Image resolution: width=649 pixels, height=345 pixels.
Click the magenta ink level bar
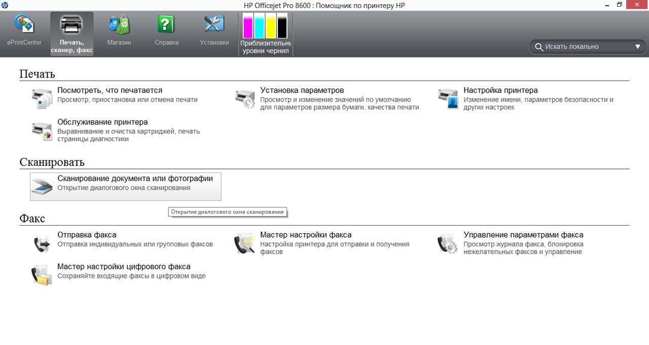248,26
